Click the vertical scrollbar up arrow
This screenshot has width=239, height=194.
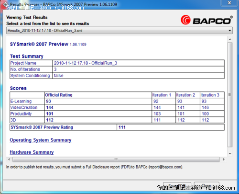click(230, 39)
